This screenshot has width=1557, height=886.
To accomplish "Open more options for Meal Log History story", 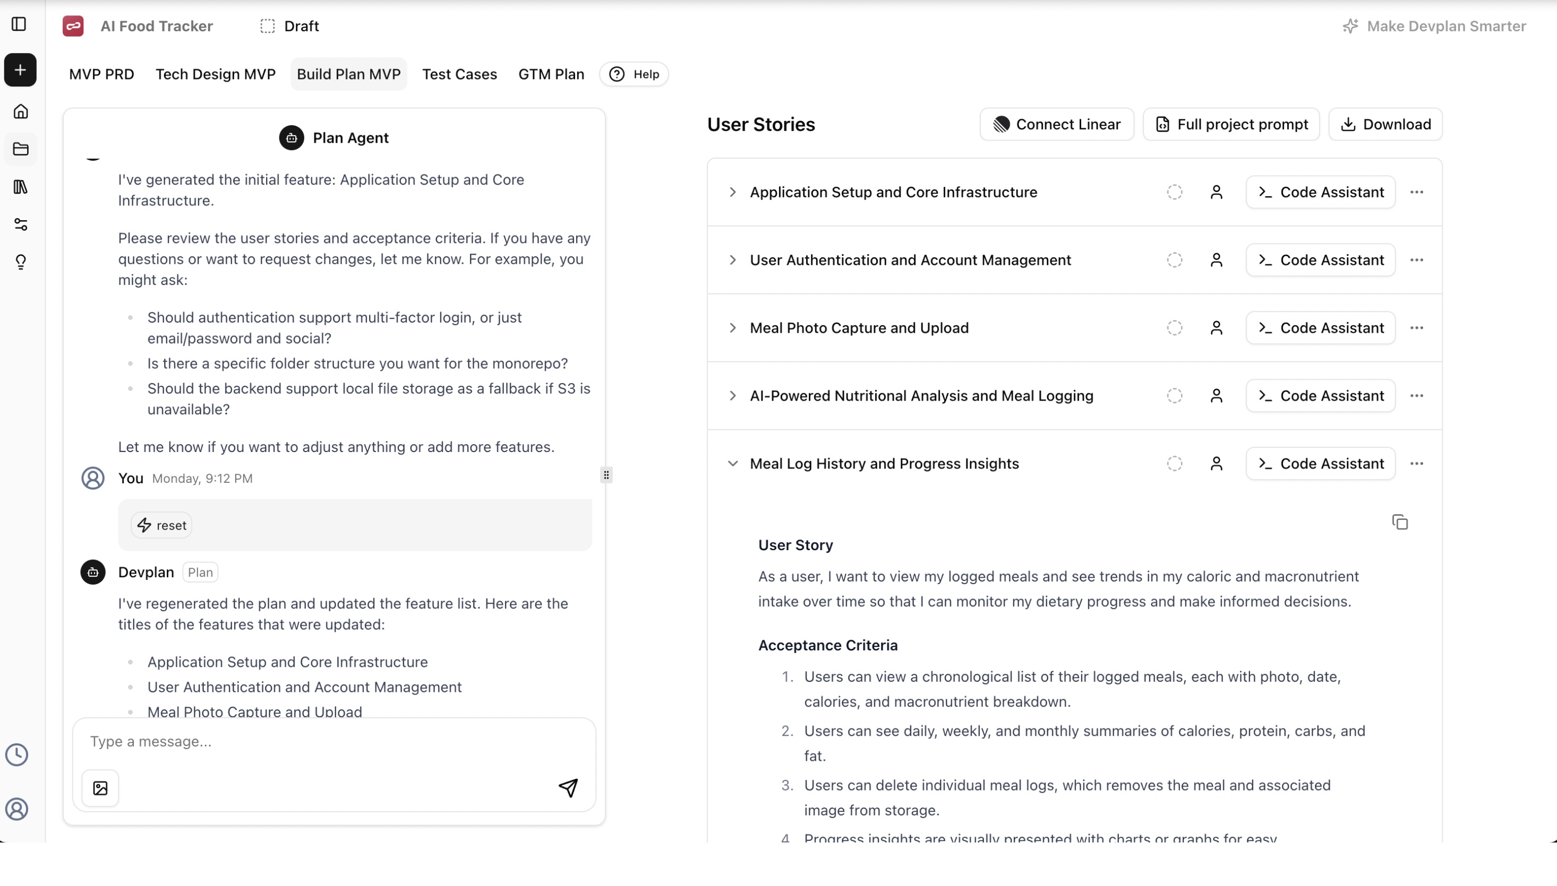I will (x=1417, y=464).
